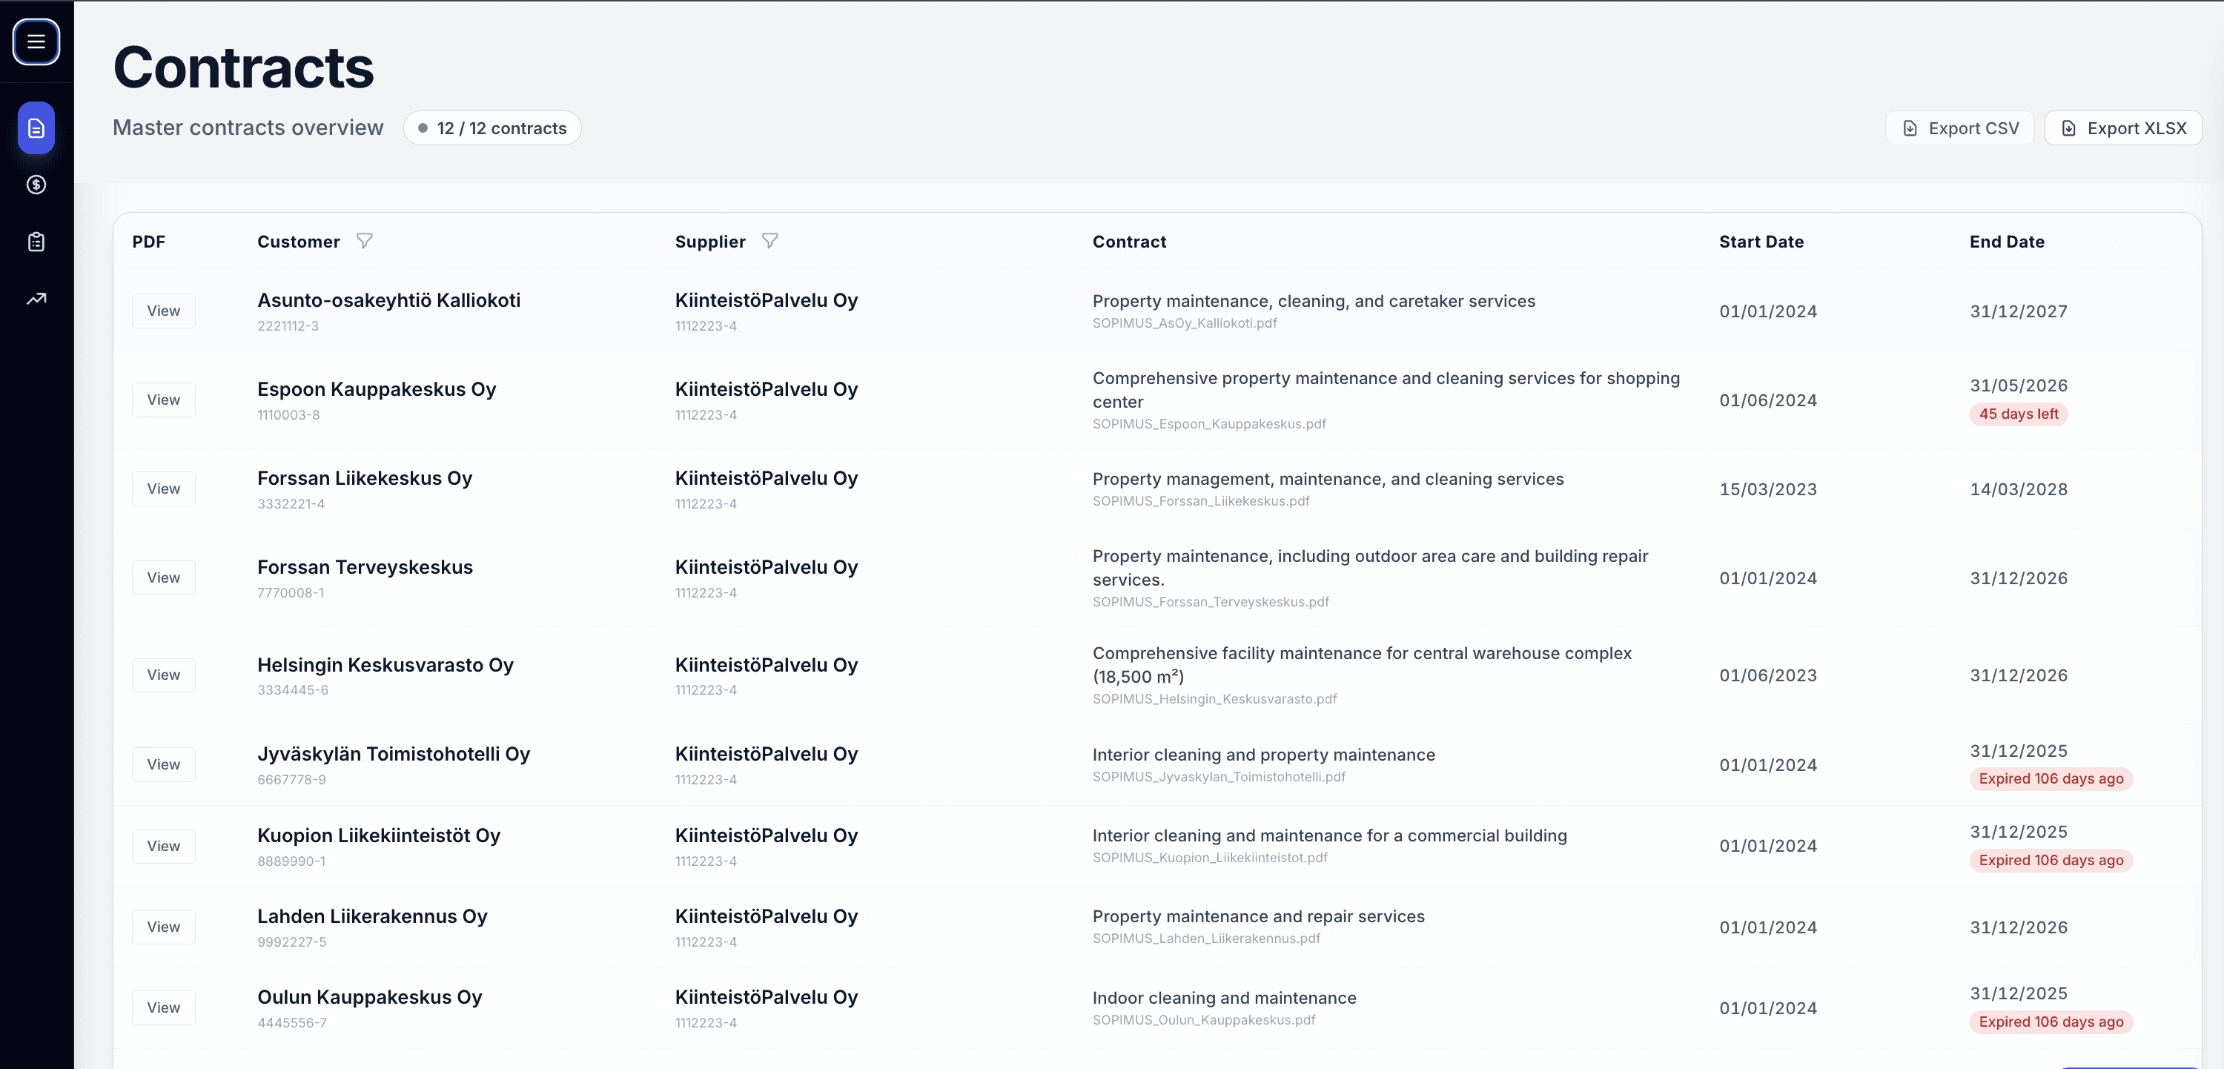Open the dollar sign pricing sidebar icon
2224x1069 pixels.
tap(36, 185)
